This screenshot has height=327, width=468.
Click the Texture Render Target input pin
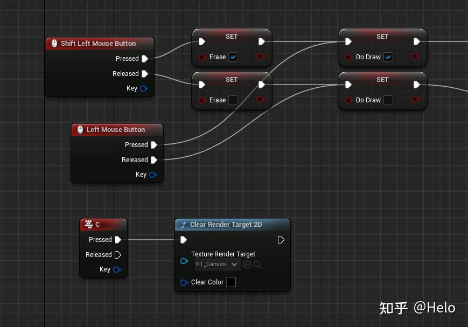184,261
